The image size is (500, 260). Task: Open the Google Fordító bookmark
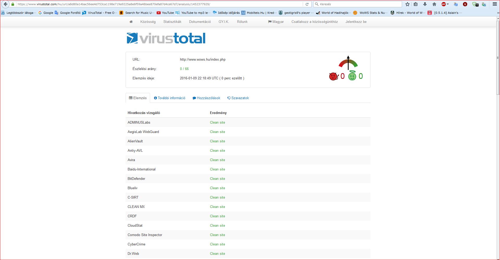(x=67, y=13)
